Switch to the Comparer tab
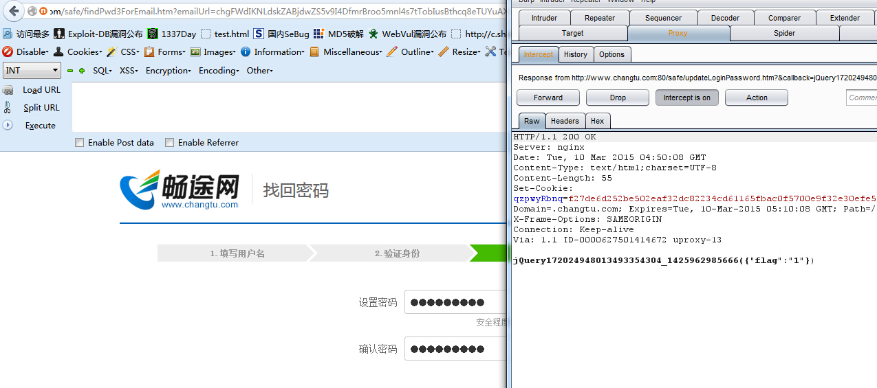877x388 pixels. pos(785,18)
